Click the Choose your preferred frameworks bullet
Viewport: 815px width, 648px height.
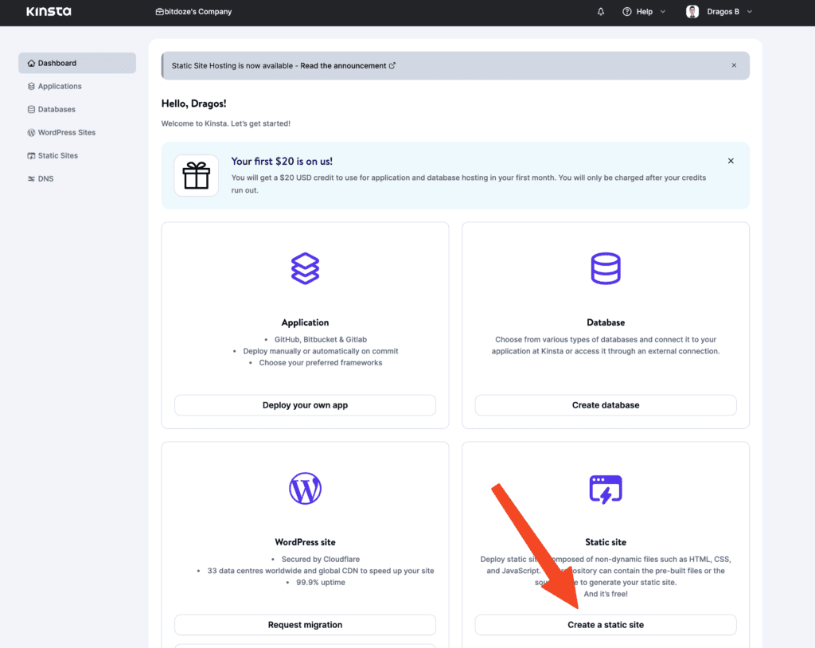(x=321, y=362)
